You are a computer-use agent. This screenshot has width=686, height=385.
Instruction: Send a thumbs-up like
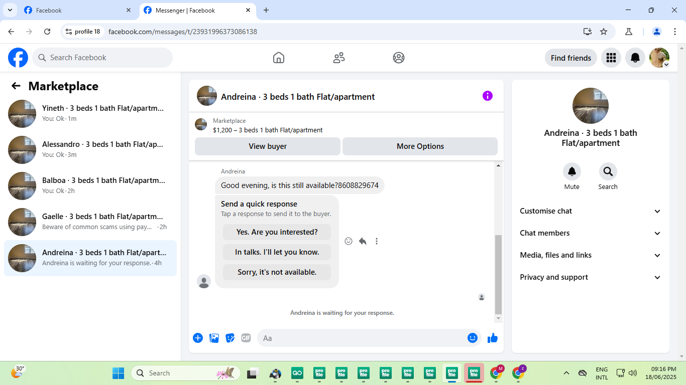pos(493,338)
